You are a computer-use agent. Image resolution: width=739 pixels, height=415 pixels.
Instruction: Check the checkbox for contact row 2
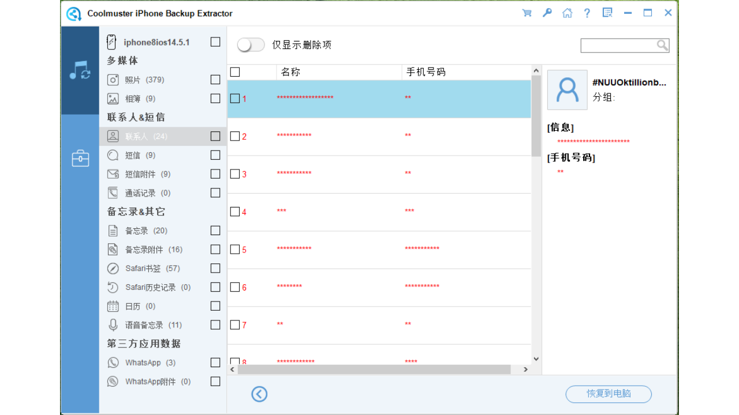[x=234, y=136]
